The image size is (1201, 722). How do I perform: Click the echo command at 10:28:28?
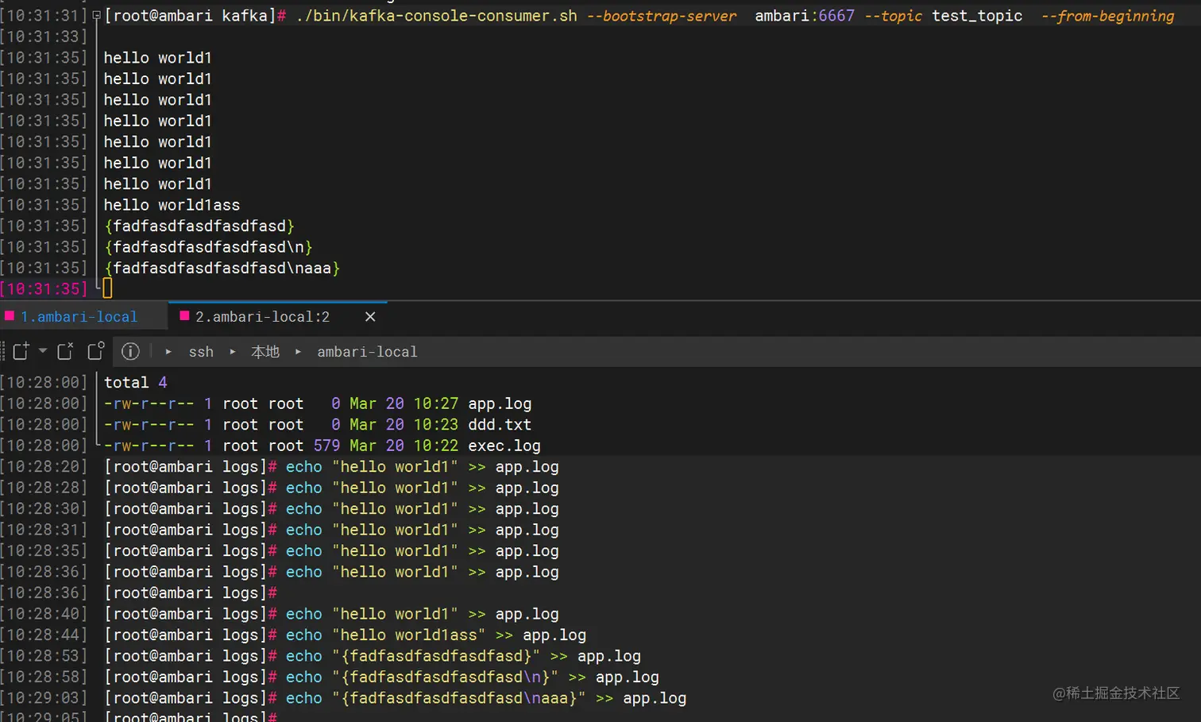(422, 488)
